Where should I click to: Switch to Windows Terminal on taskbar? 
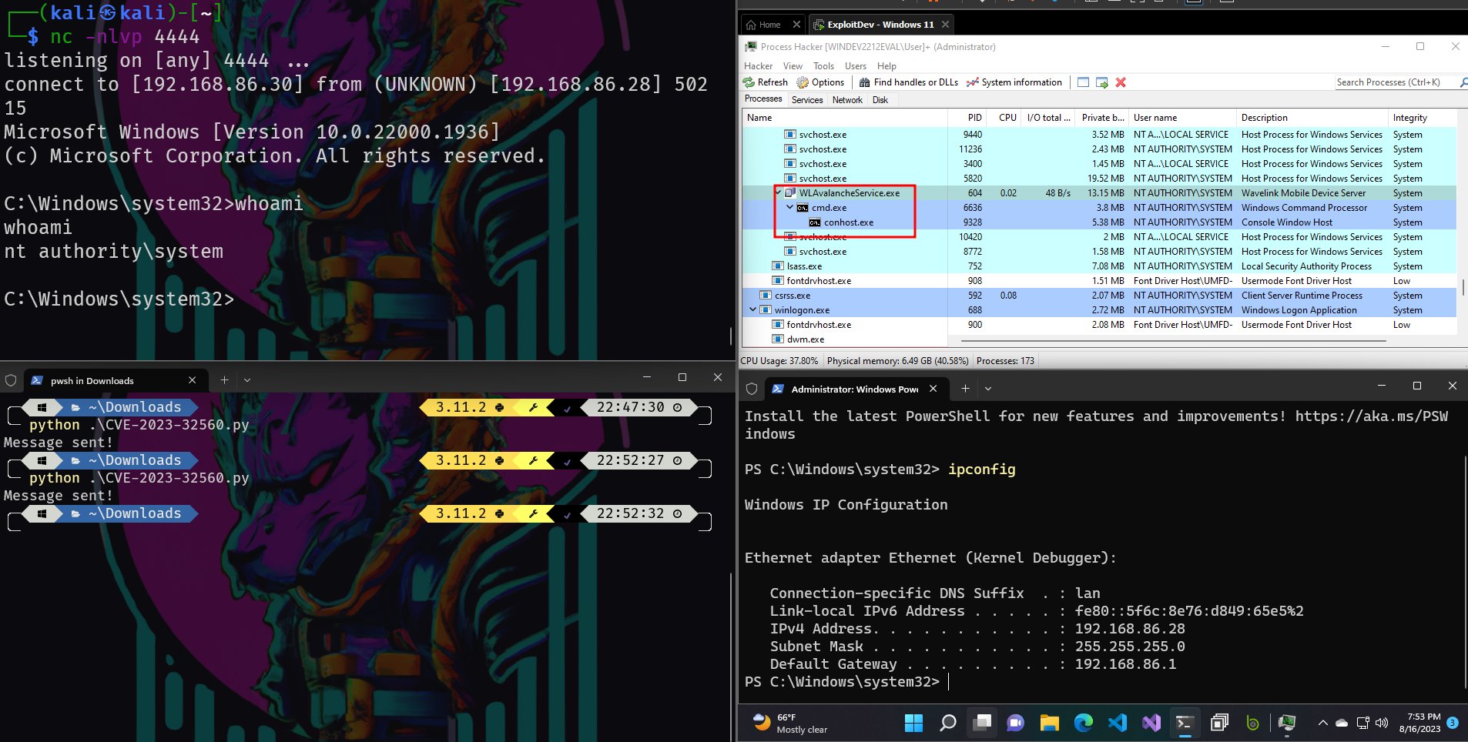tap(1185, 723)
